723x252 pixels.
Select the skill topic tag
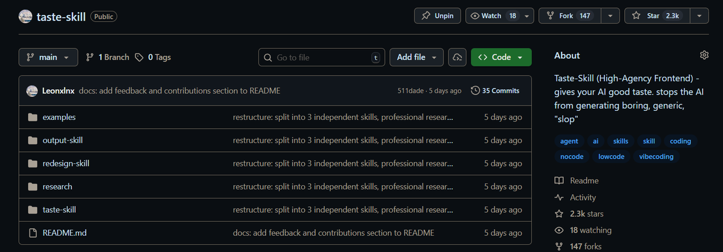[649, 141]
